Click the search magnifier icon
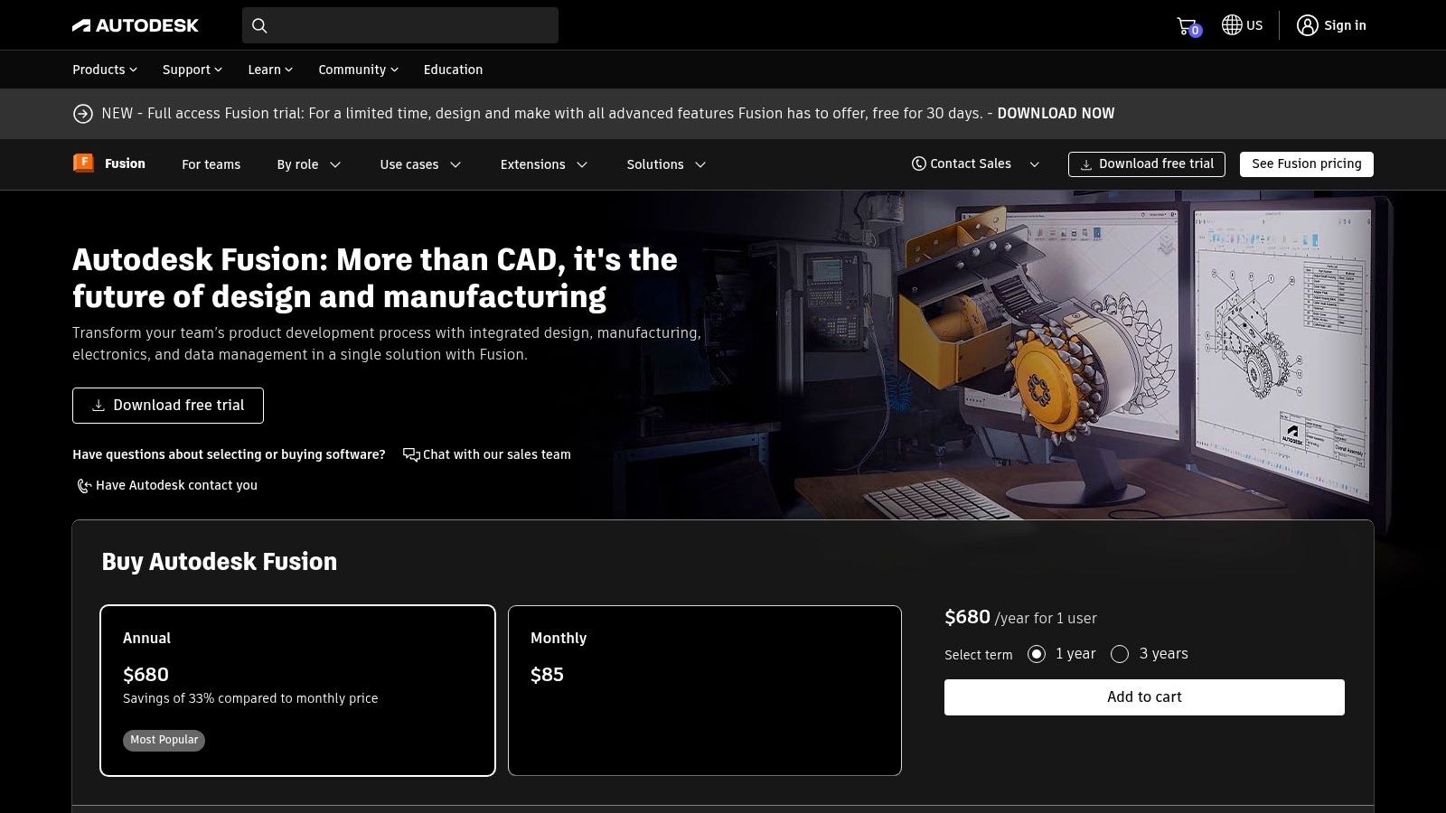This screenshot has width=1446, height=813. coord(259,25)
